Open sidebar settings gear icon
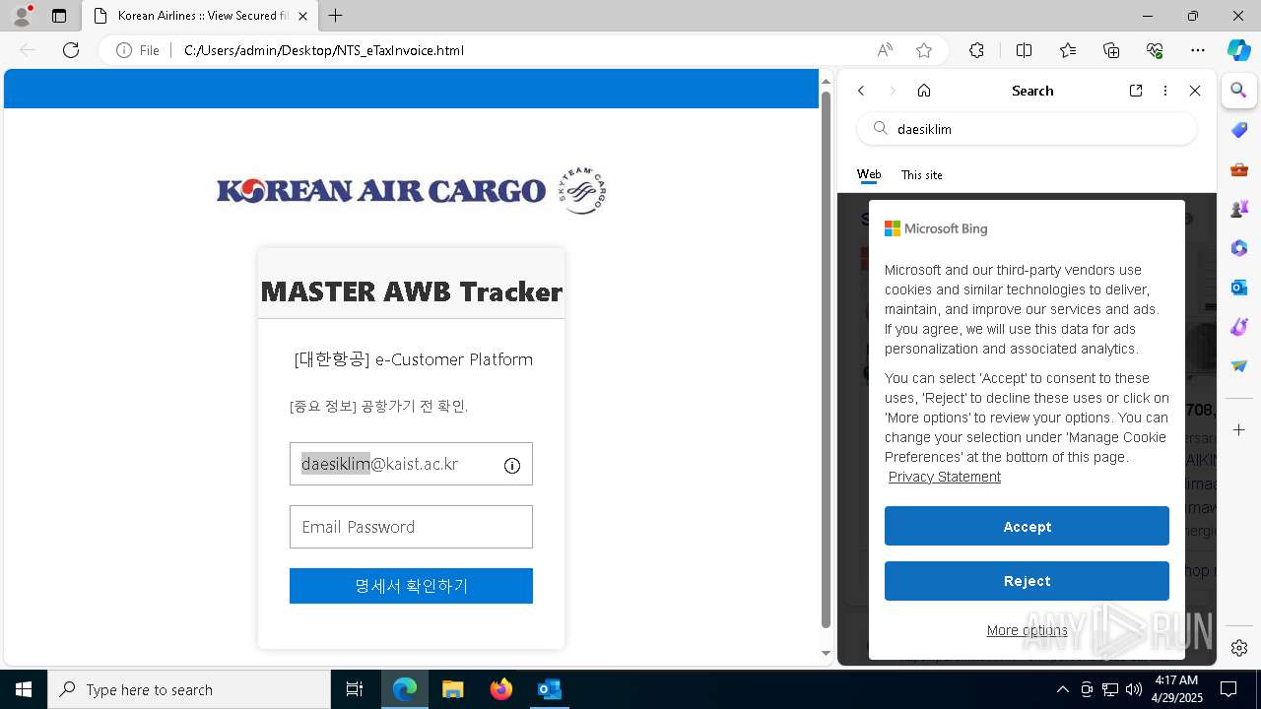 point(1239,648)
